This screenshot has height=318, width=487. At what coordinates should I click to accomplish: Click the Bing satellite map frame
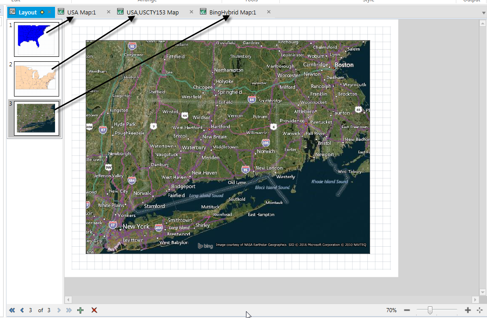228,147
